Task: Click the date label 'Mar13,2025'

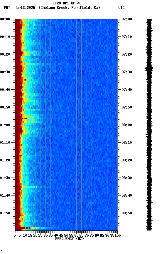Action: pos(25,8)
